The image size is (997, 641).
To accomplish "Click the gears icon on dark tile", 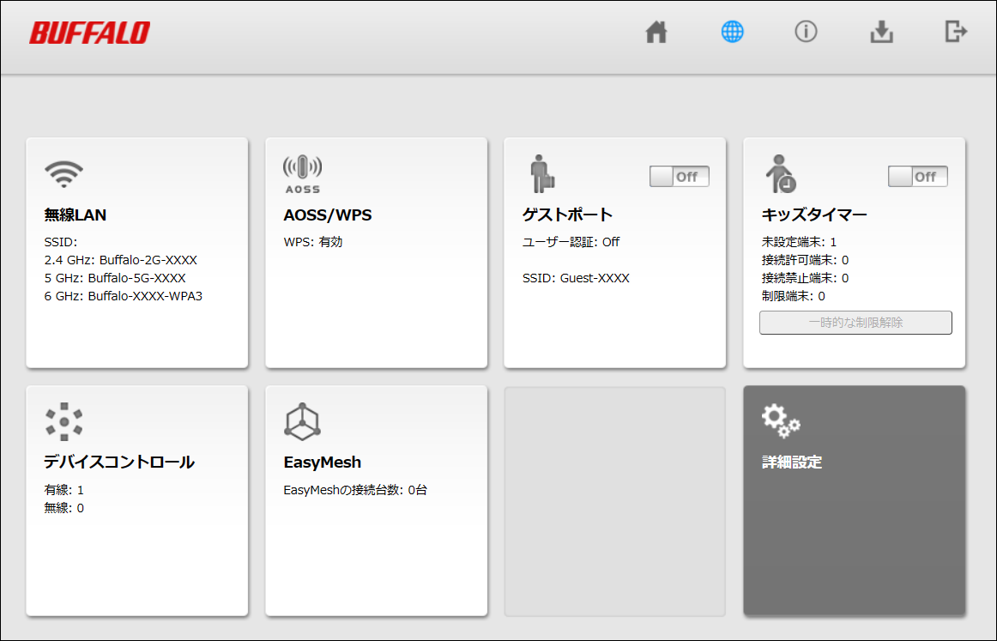I will (780, 420).
